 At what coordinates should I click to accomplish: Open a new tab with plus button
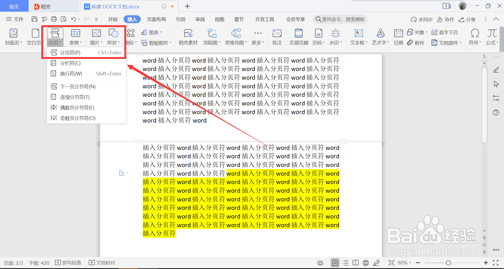187,6
